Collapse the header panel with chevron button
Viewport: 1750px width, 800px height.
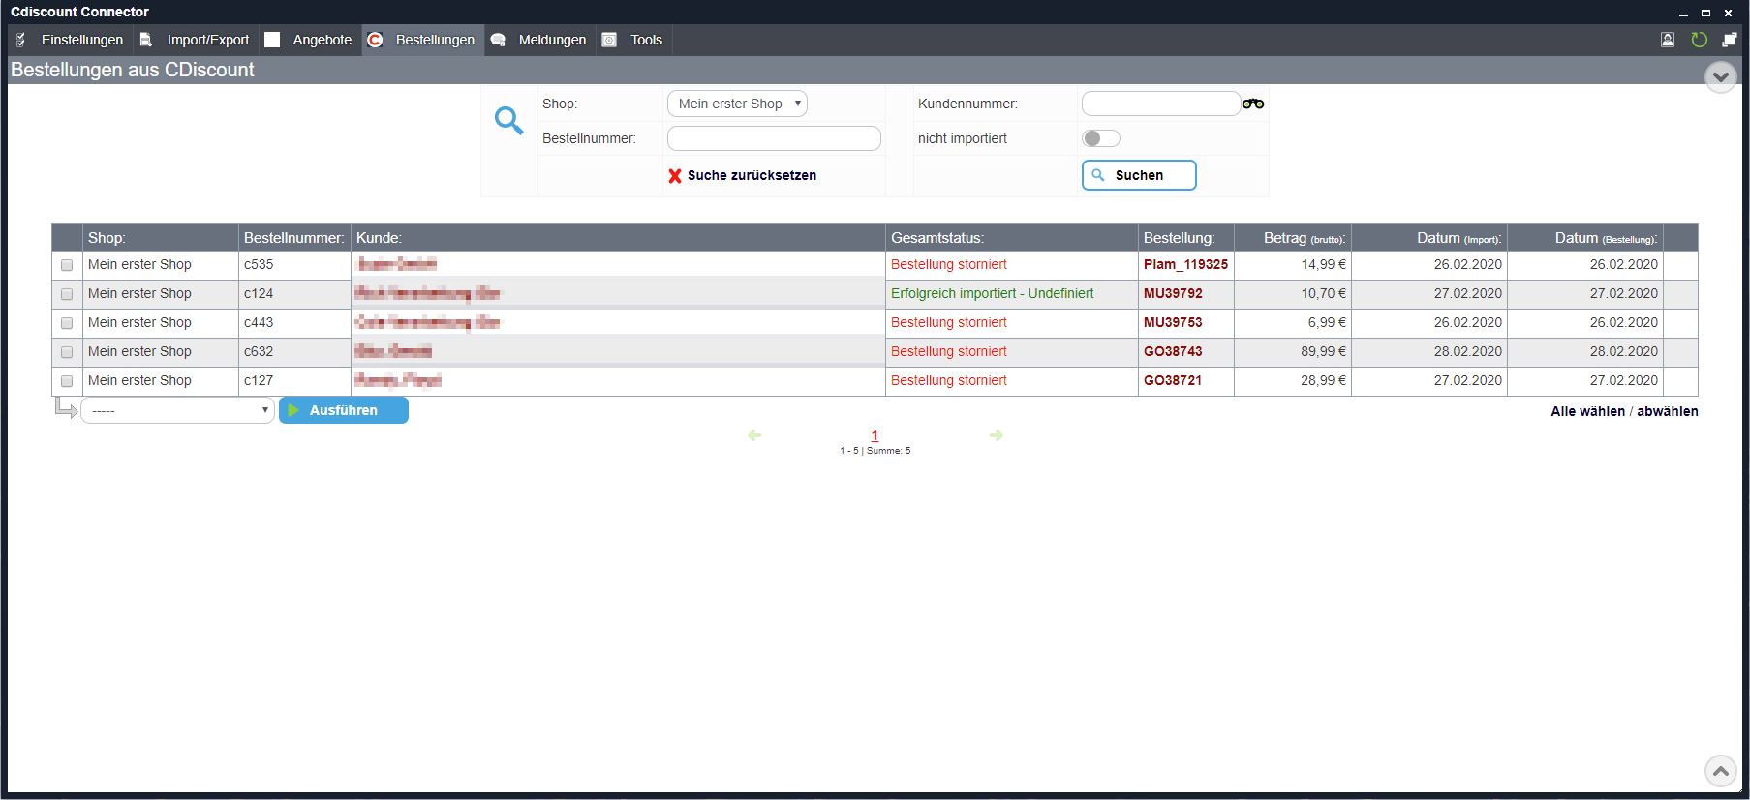pyautogui.click(x=1720, y=76)
